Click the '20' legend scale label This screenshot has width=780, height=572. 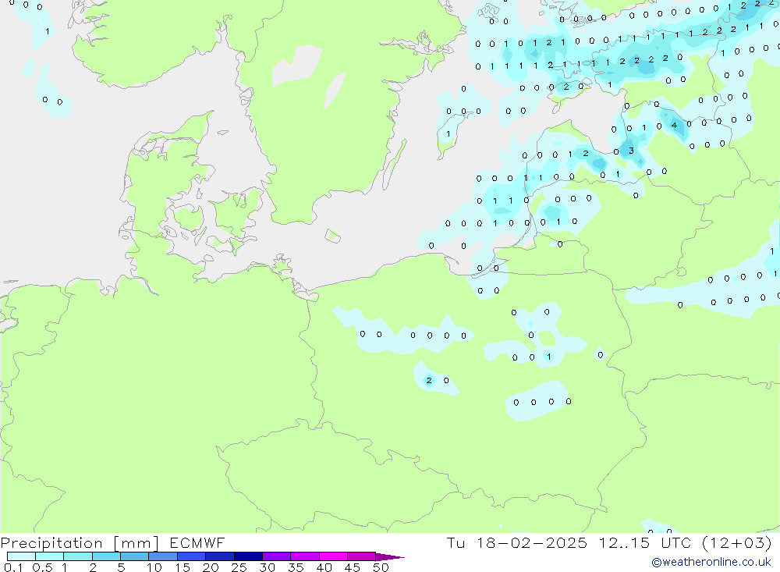coord(211,567)
